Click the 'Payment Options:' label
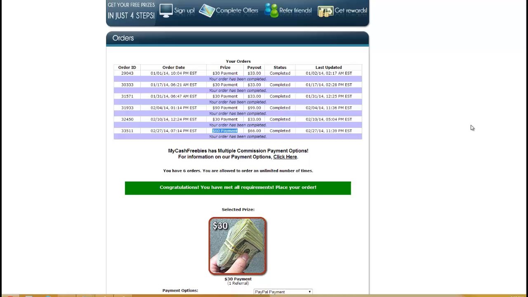The width and height of the screenshot is (528, 297). 180,290
